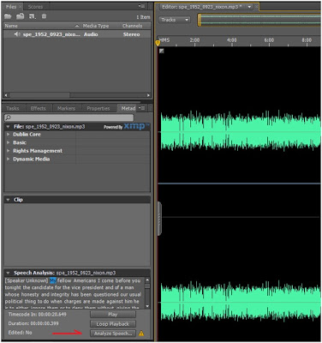Collapse the Speech Analysis section
The height and width of the screenshot is (343, 322).
[x=8, y=273]
